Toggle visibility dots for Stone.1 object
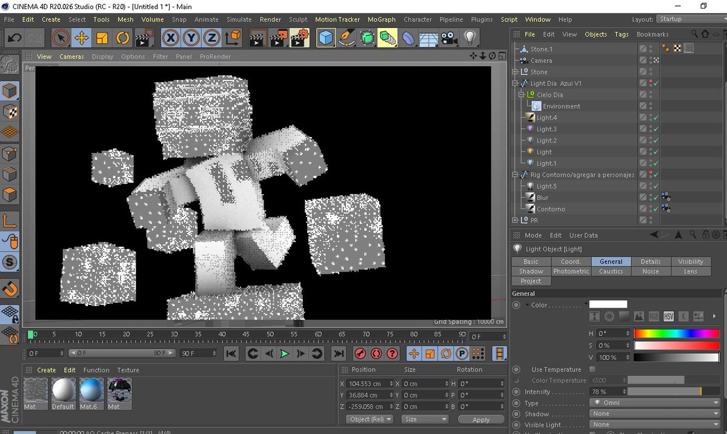 tap(651, 48)
